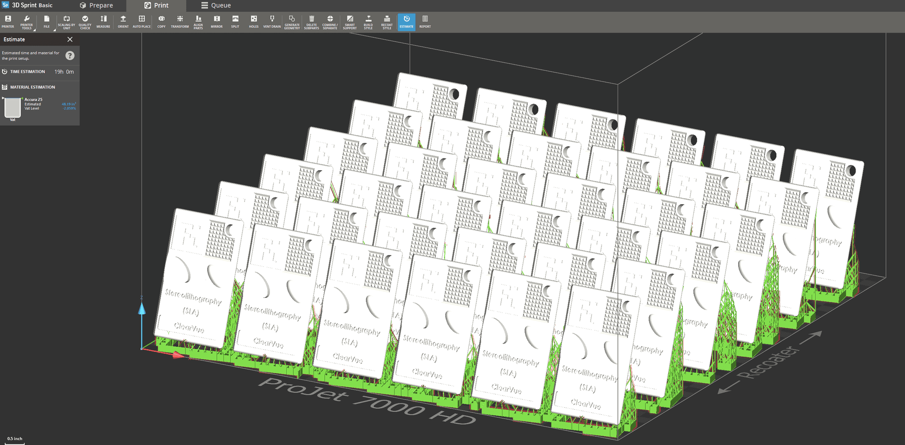Open the Vent Drain tool
The width and height of the screenshot is (905, 445).
[x=272, y=22]
